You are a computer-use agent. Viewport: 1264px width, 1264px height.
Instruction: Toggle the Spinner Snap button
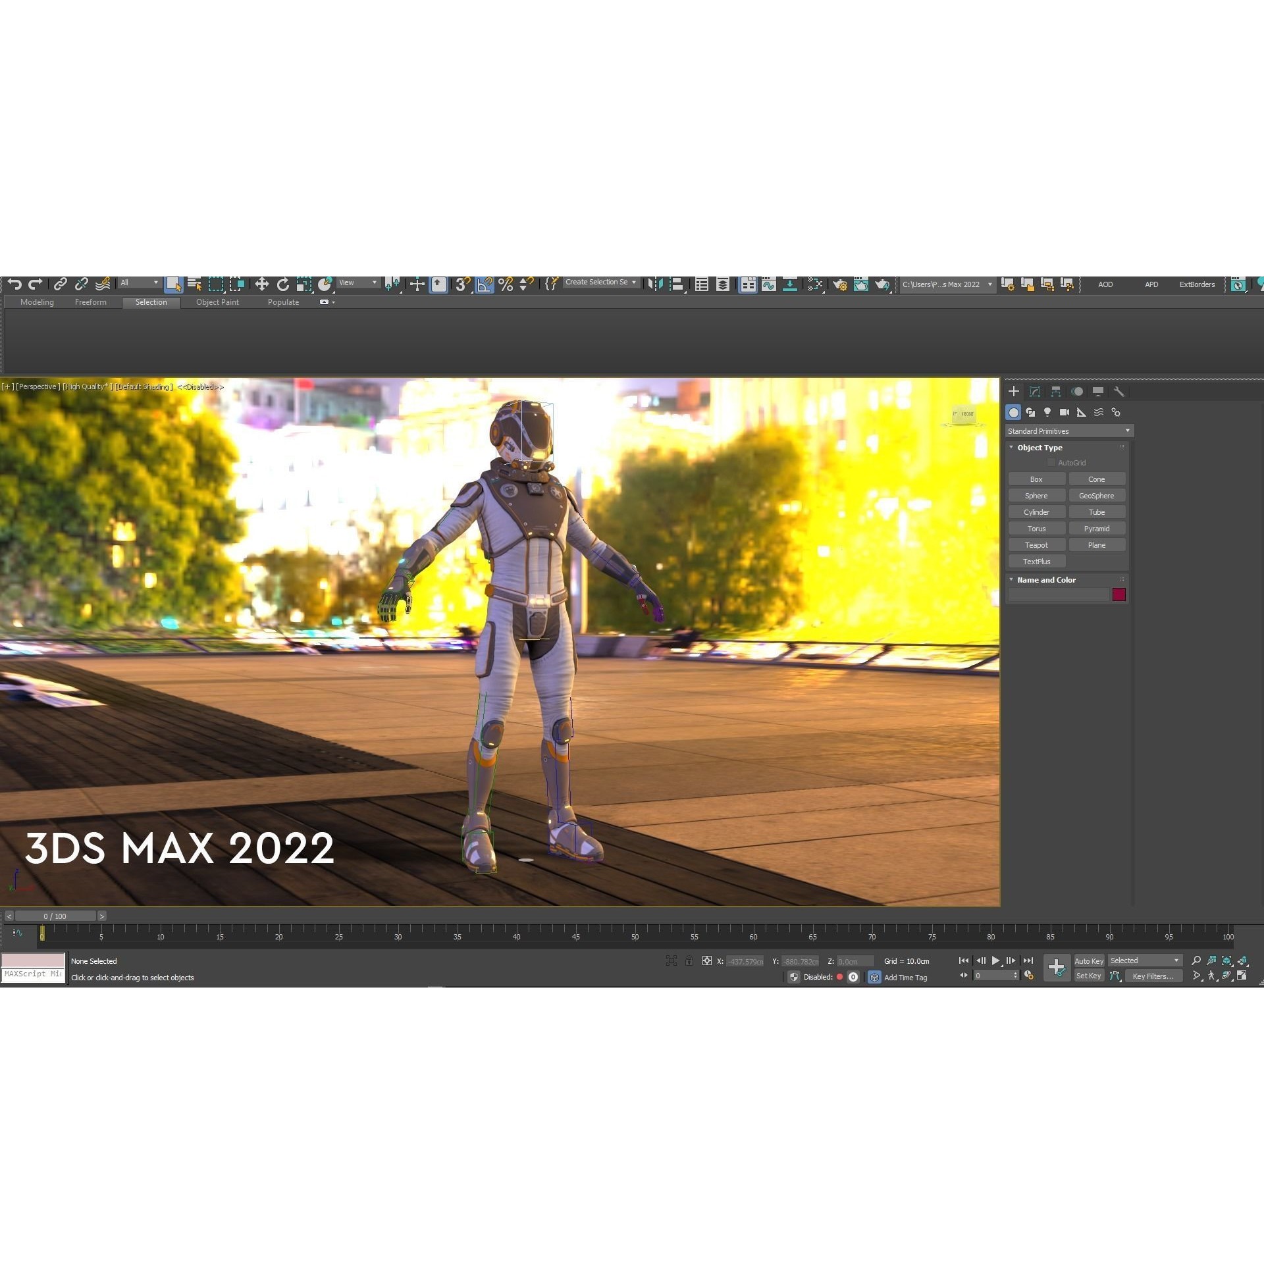tap(526, 284)
